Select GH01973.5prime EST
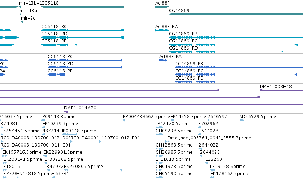This screenshot has height=179, width=303. tap(160, 170)
